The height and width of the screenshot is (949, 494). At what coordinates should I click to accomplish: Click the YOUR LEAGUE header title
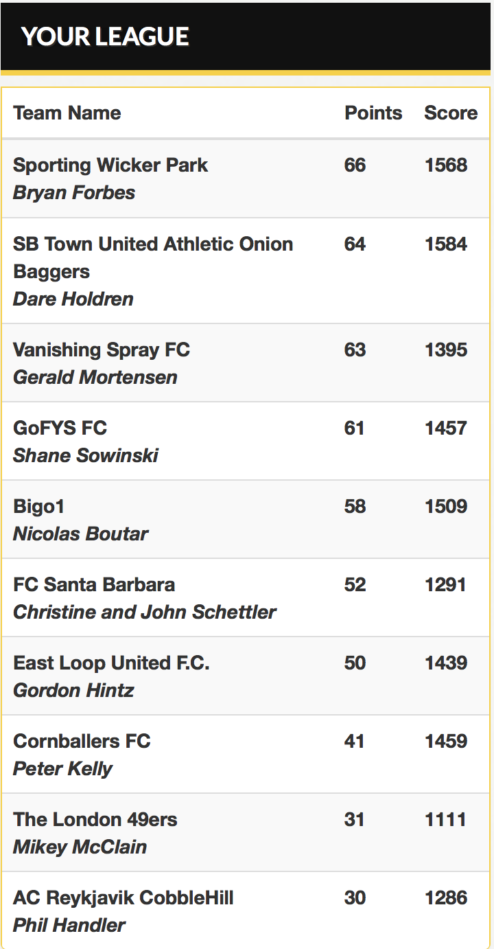(105, 36)
